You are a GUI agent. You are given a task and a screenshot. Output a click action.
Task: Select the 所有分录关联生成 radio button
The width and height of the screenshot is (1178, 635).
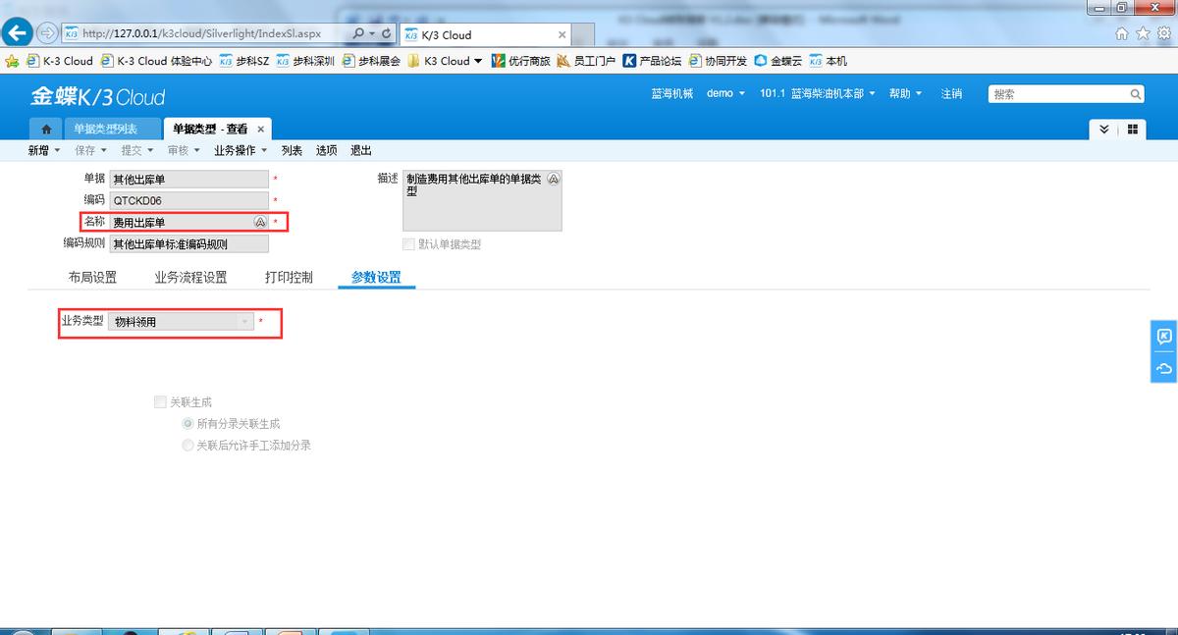coord(187,423)
